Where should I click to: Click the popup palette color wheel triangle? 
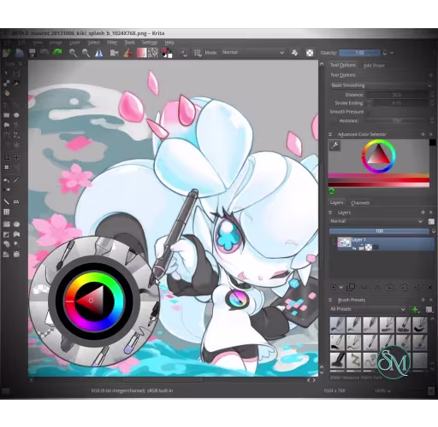click(90, 301)
